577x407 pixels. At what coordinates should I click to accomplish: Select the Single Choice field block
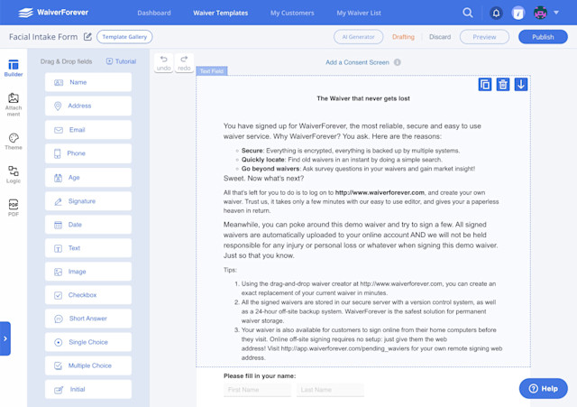pos(88,342)
